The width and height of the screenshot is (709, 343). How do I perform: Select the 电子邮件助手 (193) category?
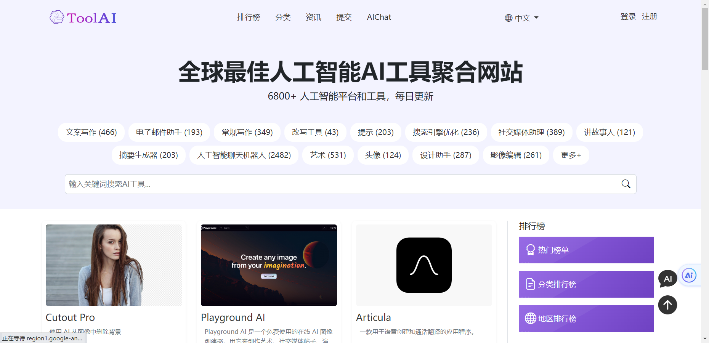[169, 132]
